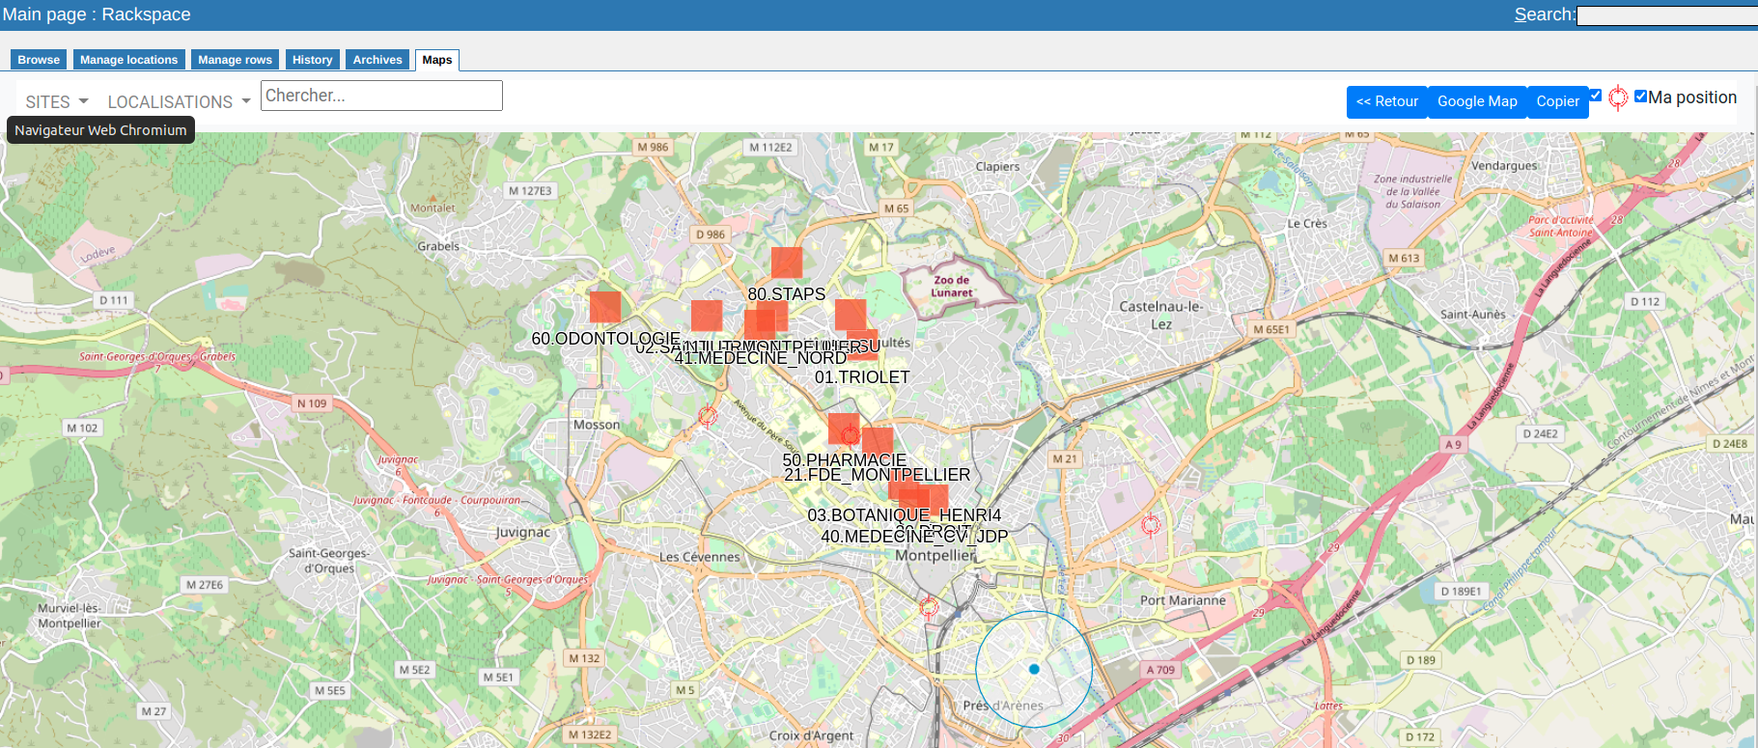Select the 80.STAPS orange square marker
The image size is (1758, 748).
(787, 263)
